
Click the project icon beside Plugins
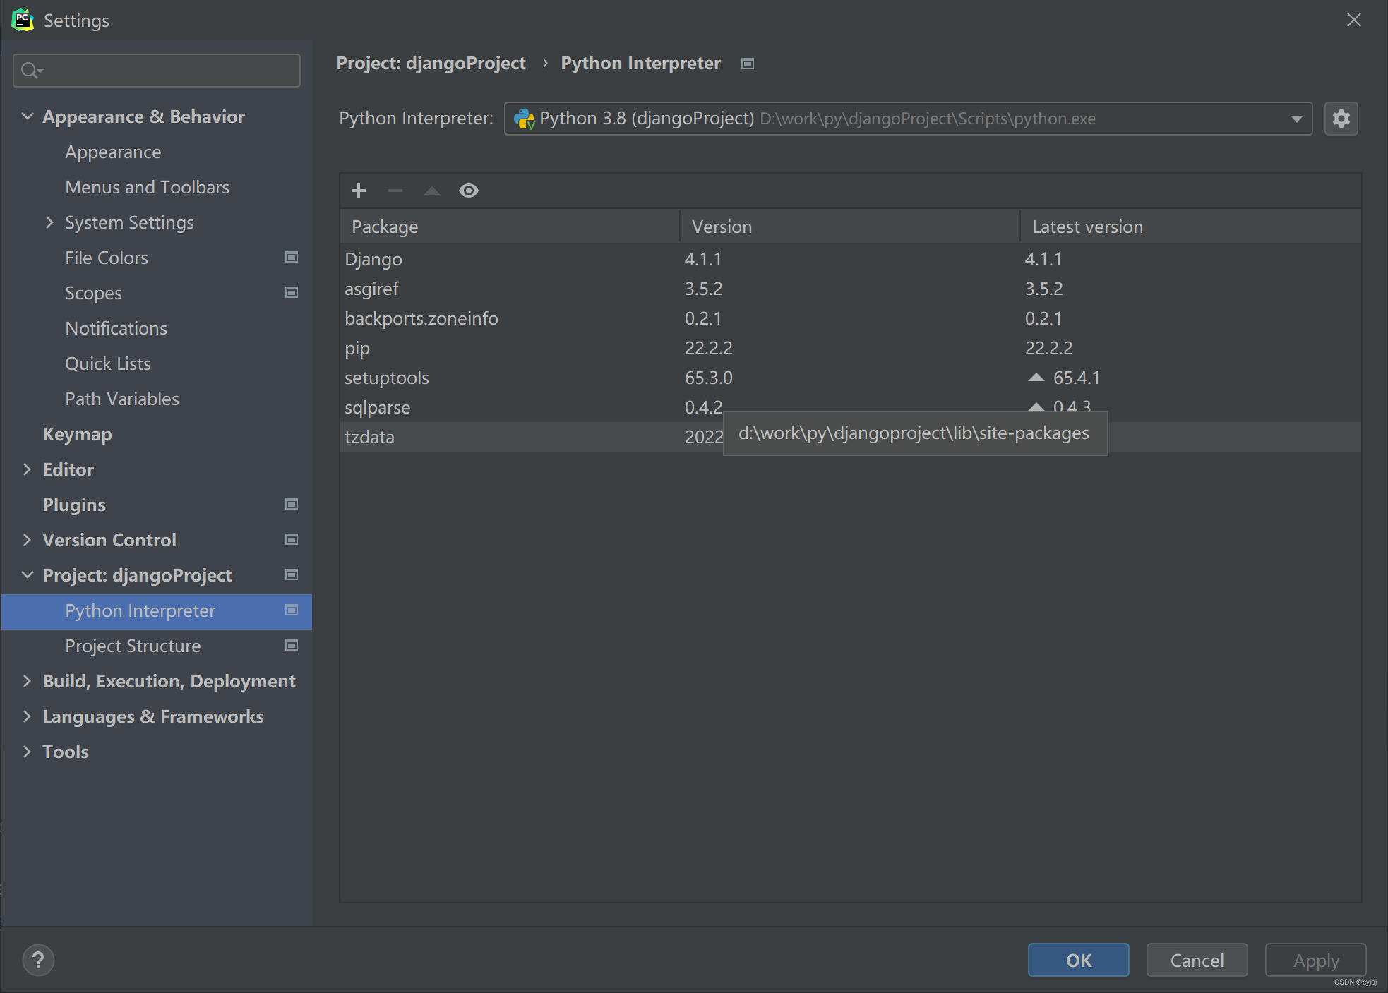[292, 504]
